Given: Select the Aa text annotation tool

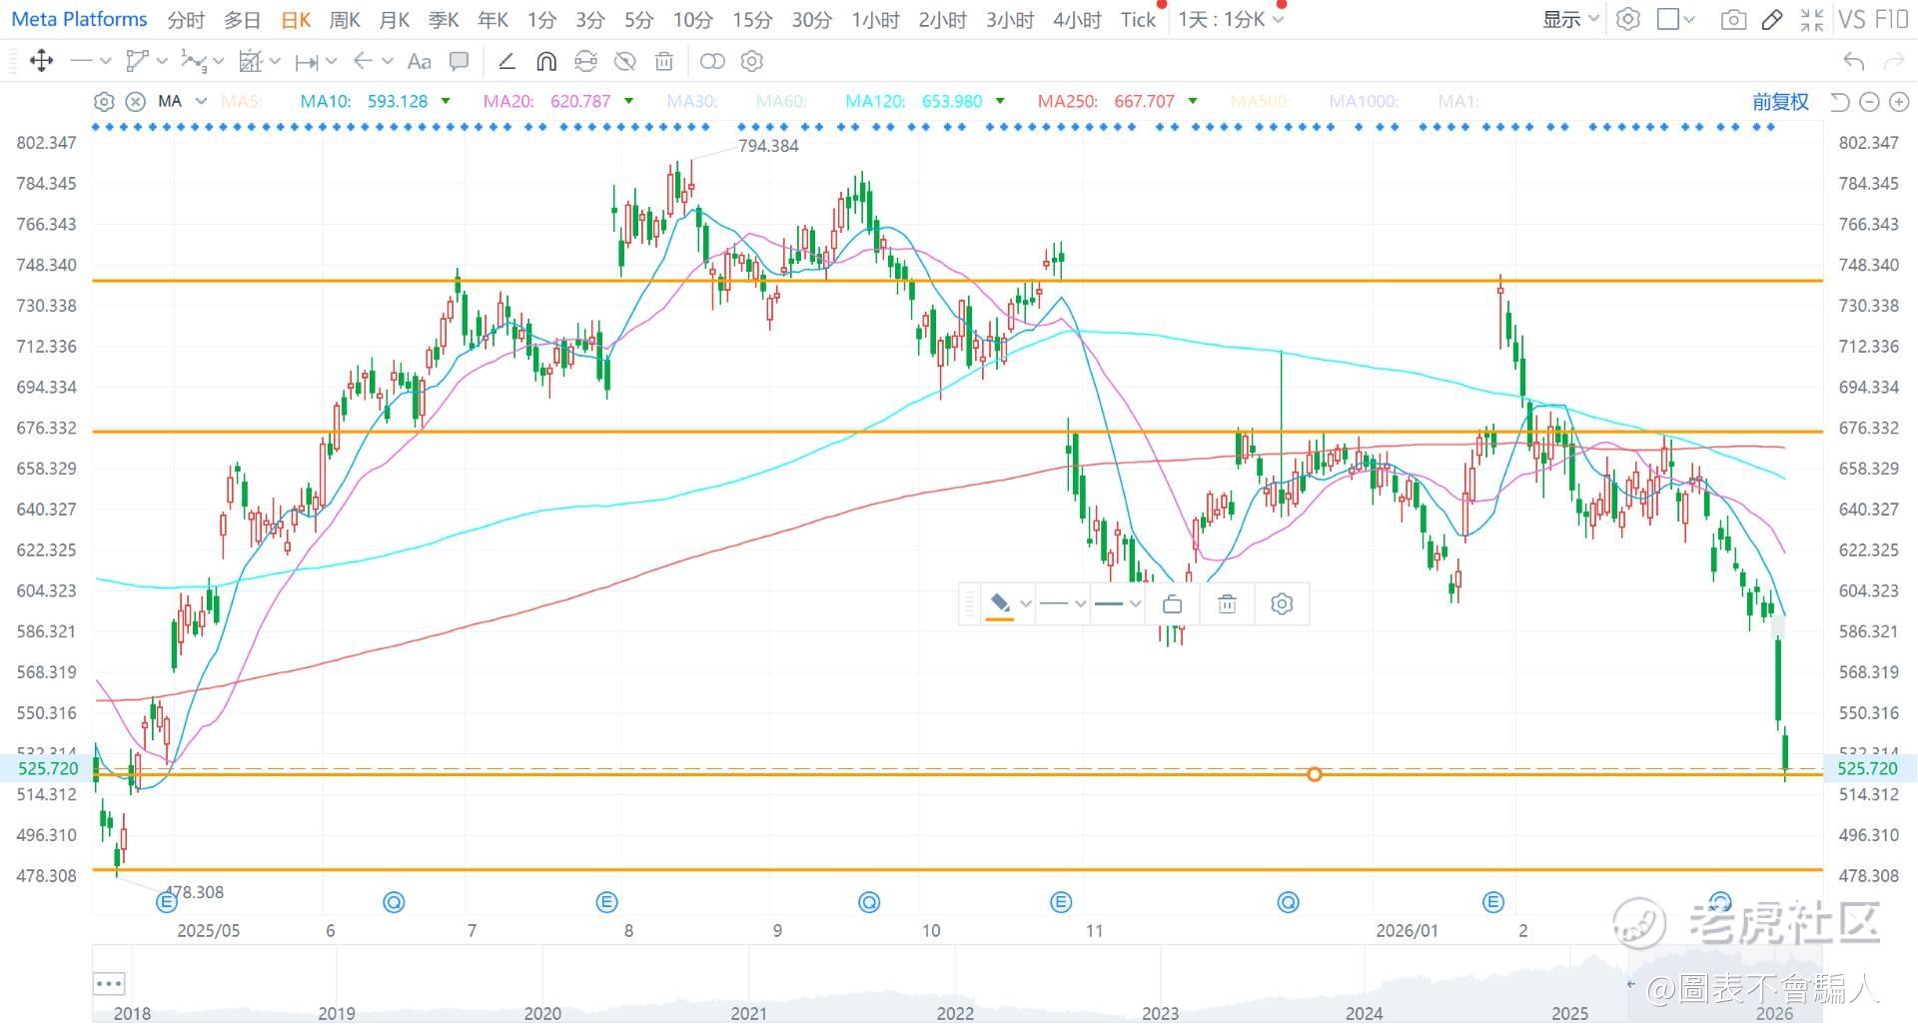Looking at the screenshot, I should click(x=420, y=61).
